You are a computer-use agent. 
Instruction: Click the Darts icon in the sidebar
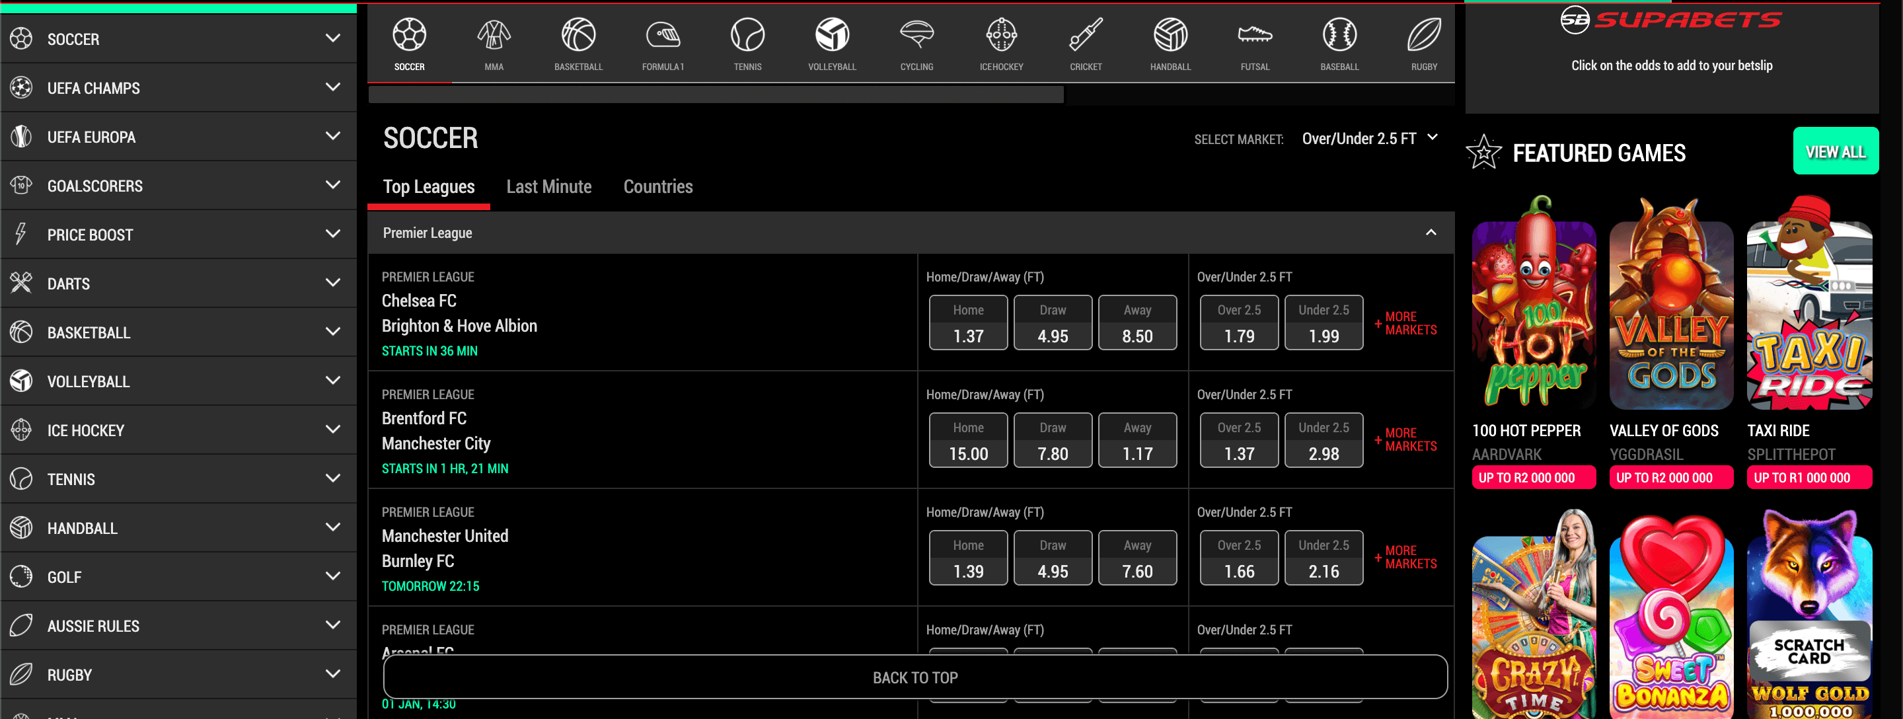pyautogui.click(x=21, y=283)
